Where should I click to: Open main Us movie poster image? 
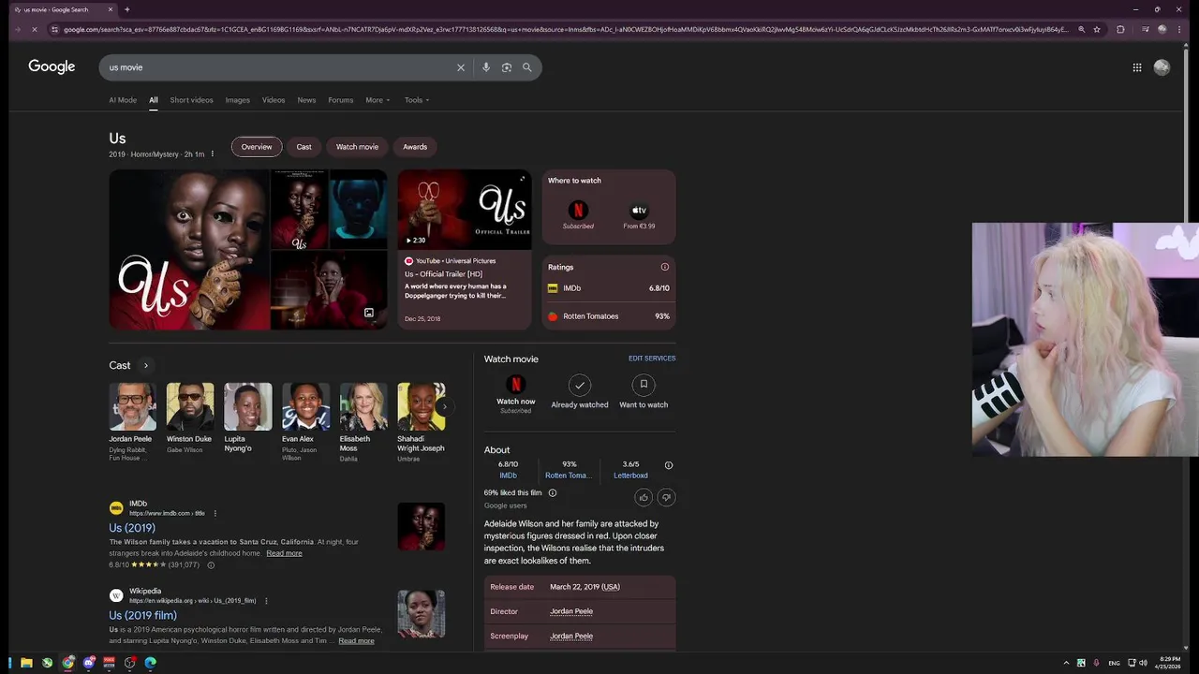tap(189, 250)
